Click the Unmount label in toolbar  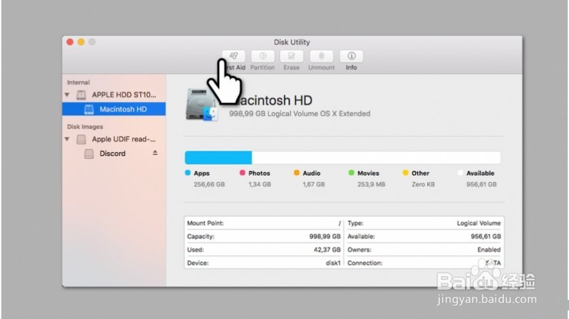pos(321,68)
